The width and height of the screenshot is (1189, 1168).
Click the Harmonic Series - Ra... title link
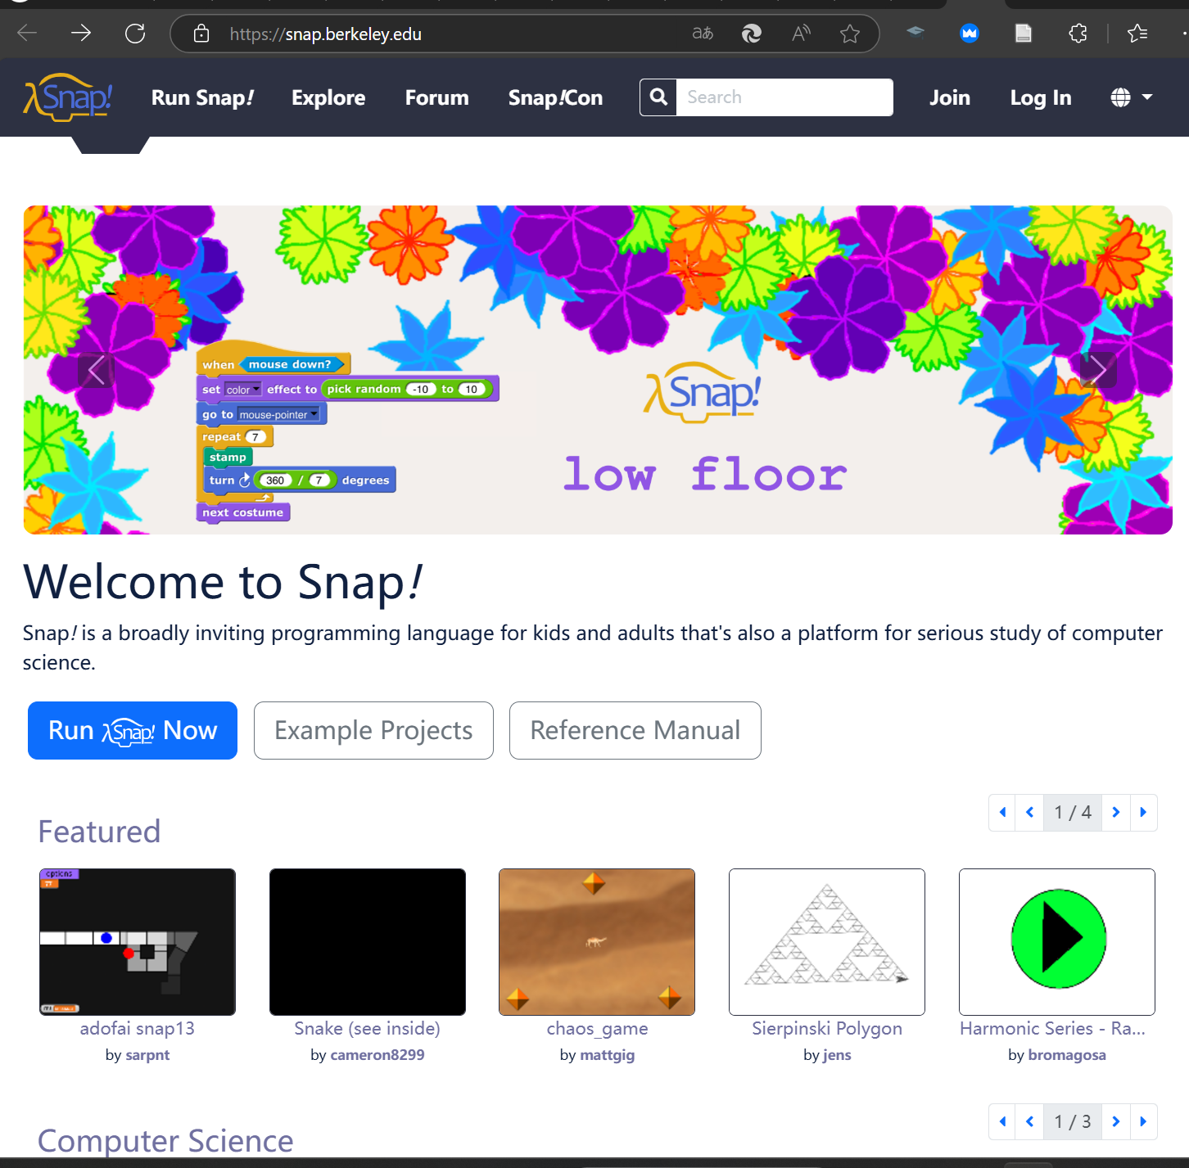(x=1053, y=1029)
